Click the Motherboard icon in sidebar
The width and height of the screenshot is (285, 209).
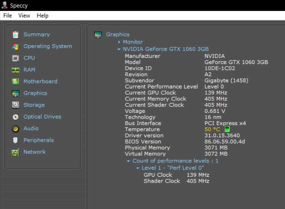[x=15, y=82]
